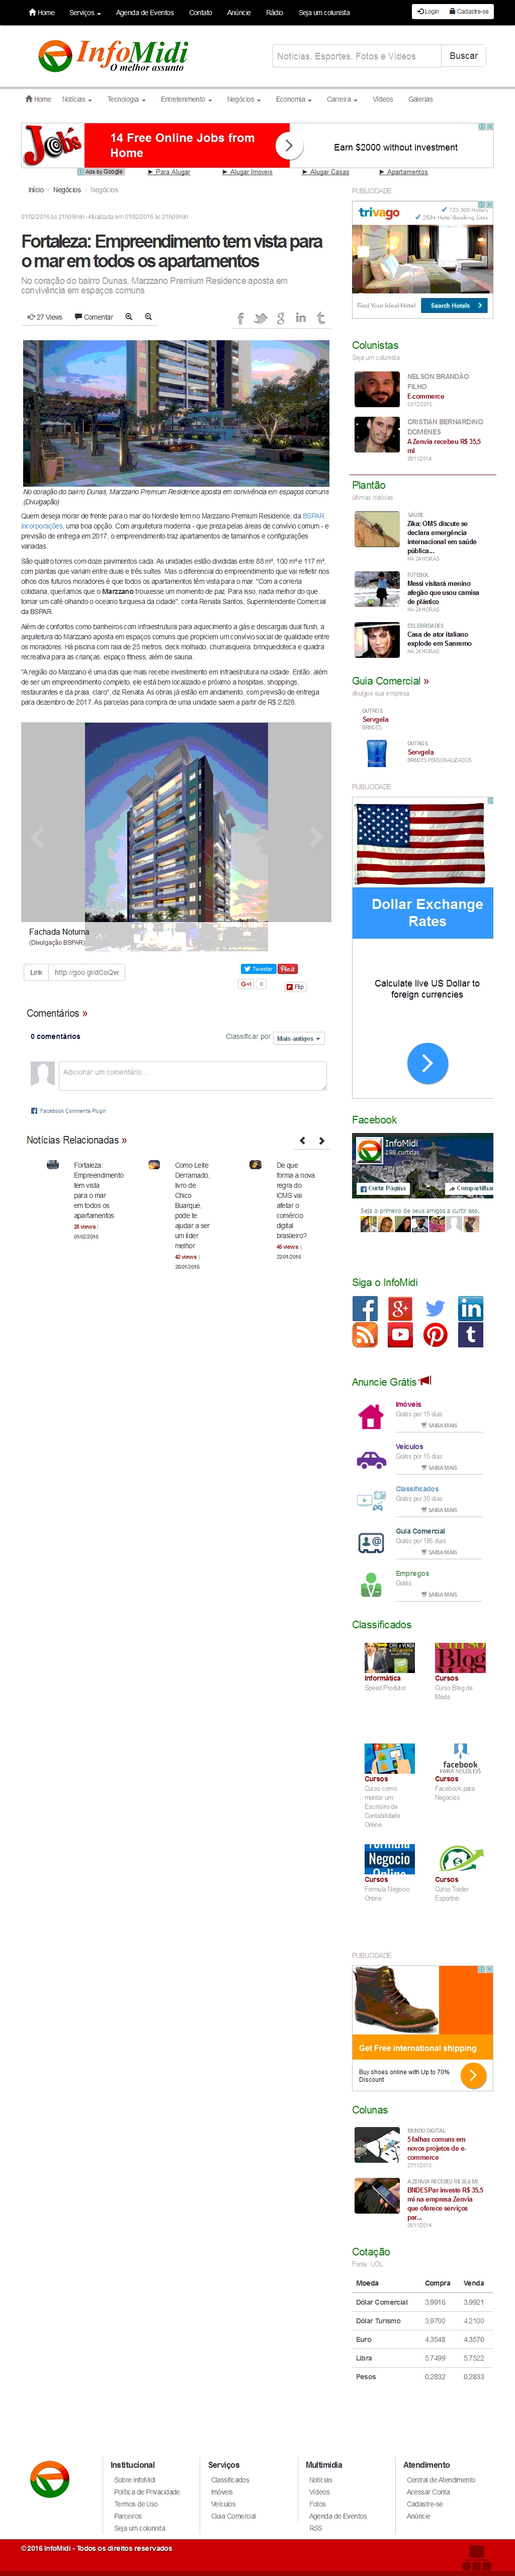Image resolution: width=515 pixels, height=2576 pixels.
Task: Click the Buscar search button
Action: (x=463, y=56)
